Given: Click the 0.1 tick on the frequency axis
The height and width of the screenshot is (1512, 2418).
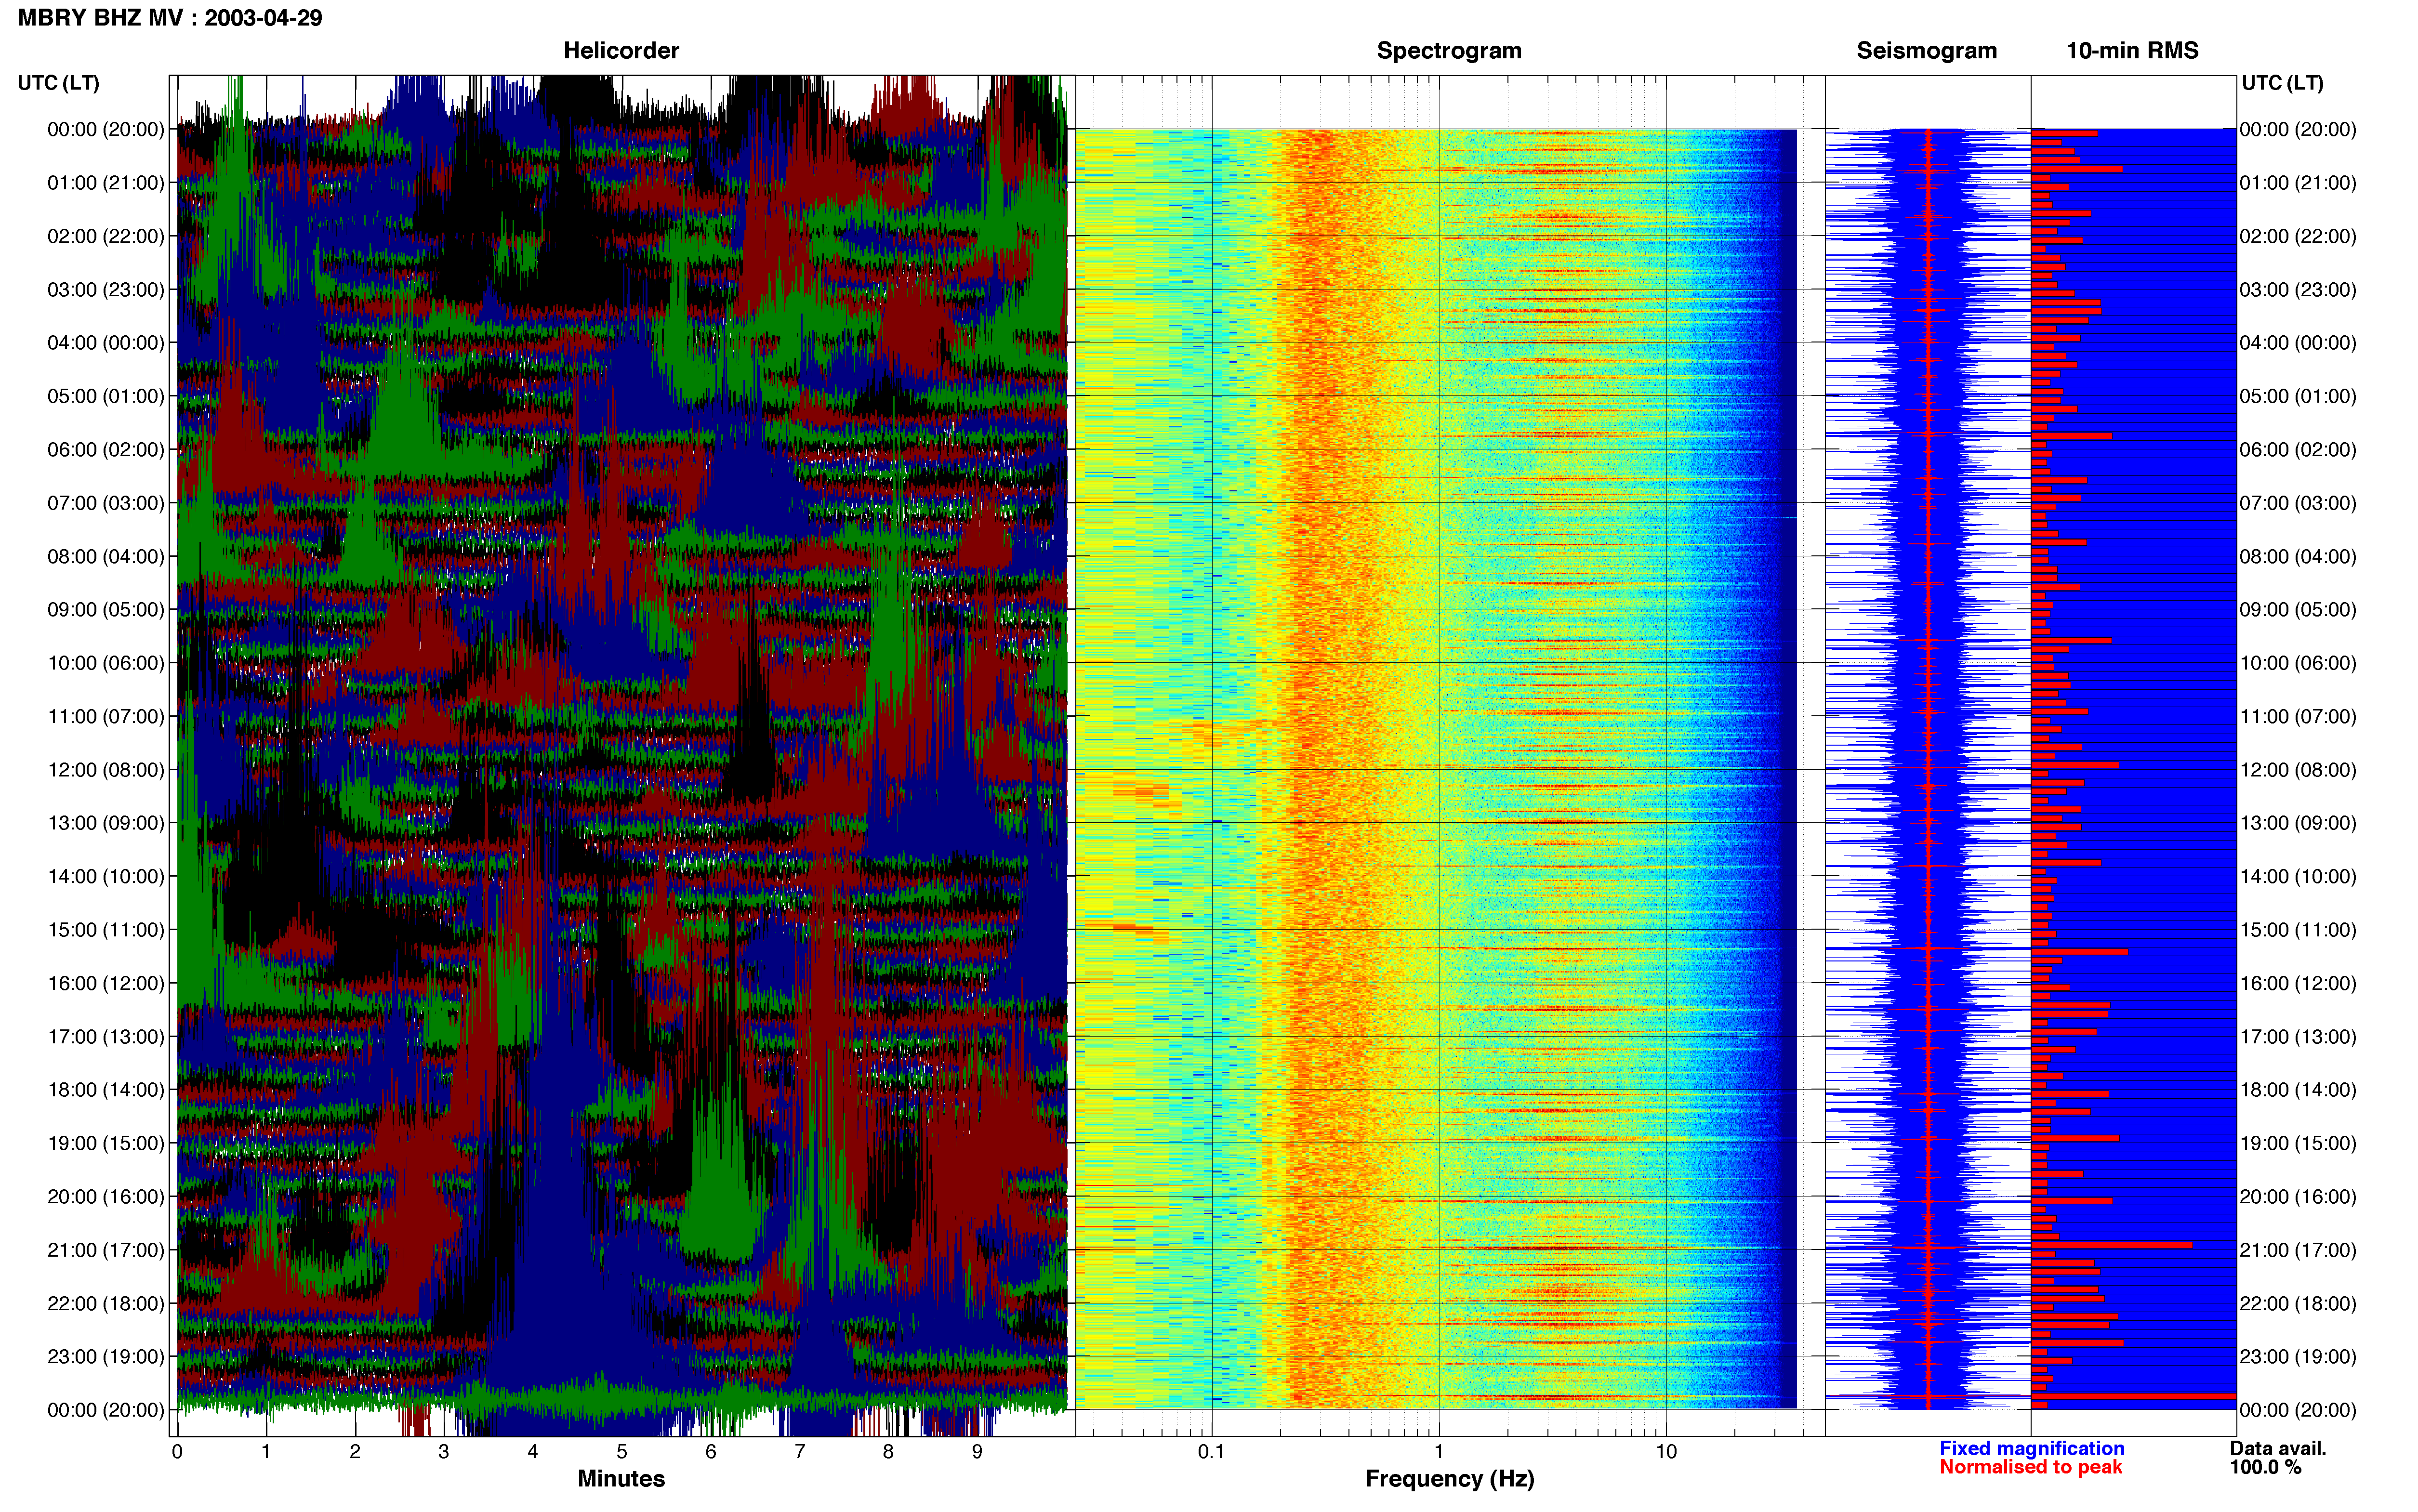Looking at the screenshot, I should tap(1211, 1451).
